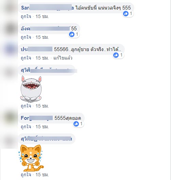Image resolution: width=171 pixels, height=180 pixels.
Task: Open profile name starting with ประ
Action: [x=37, y=49]
